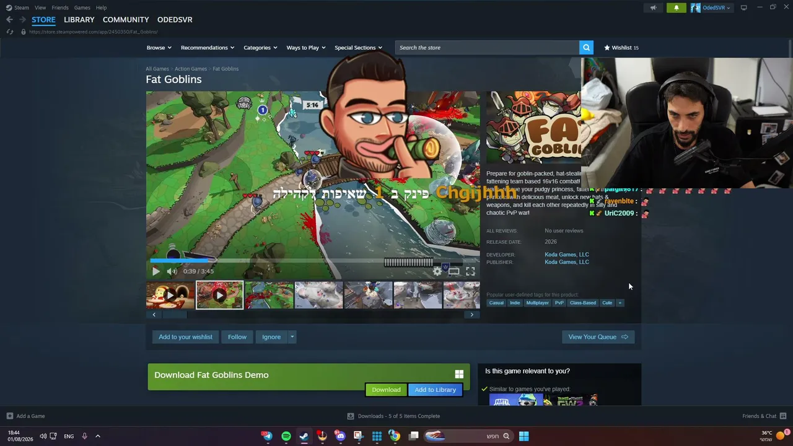
Task: Open Big Picture mode monitor icon
Action: click(743, 7)
